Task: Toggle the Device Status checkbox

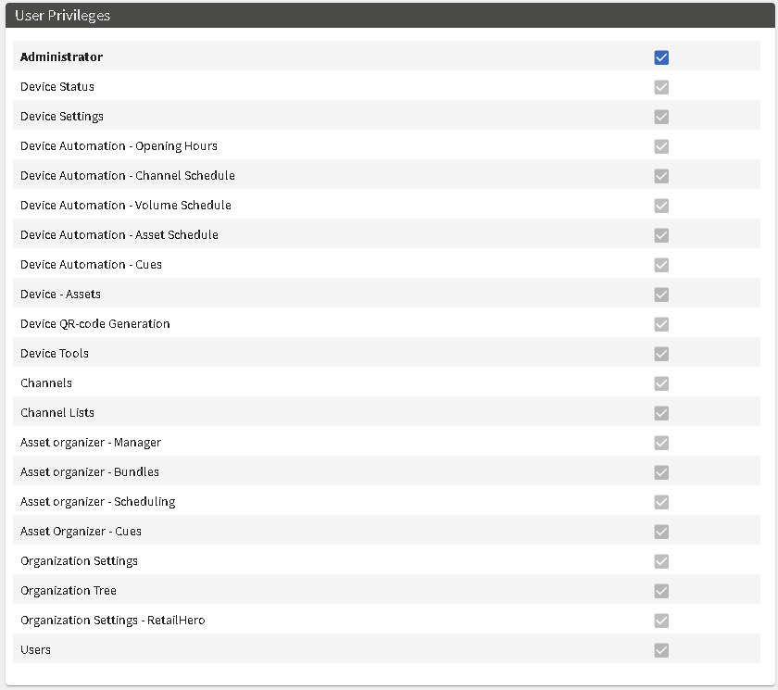Action: 661,87
